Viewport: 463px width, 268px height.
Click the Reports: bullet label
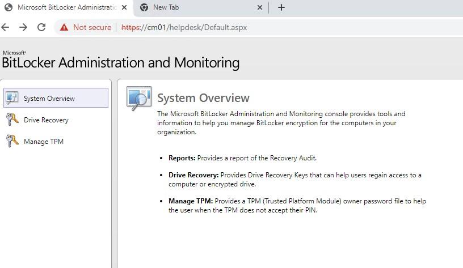coord(182,158)
